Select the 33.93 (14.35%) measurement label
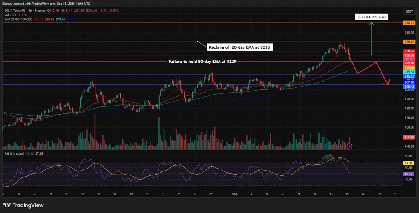This screenshot has height=213, width=419. pos(370,17)
